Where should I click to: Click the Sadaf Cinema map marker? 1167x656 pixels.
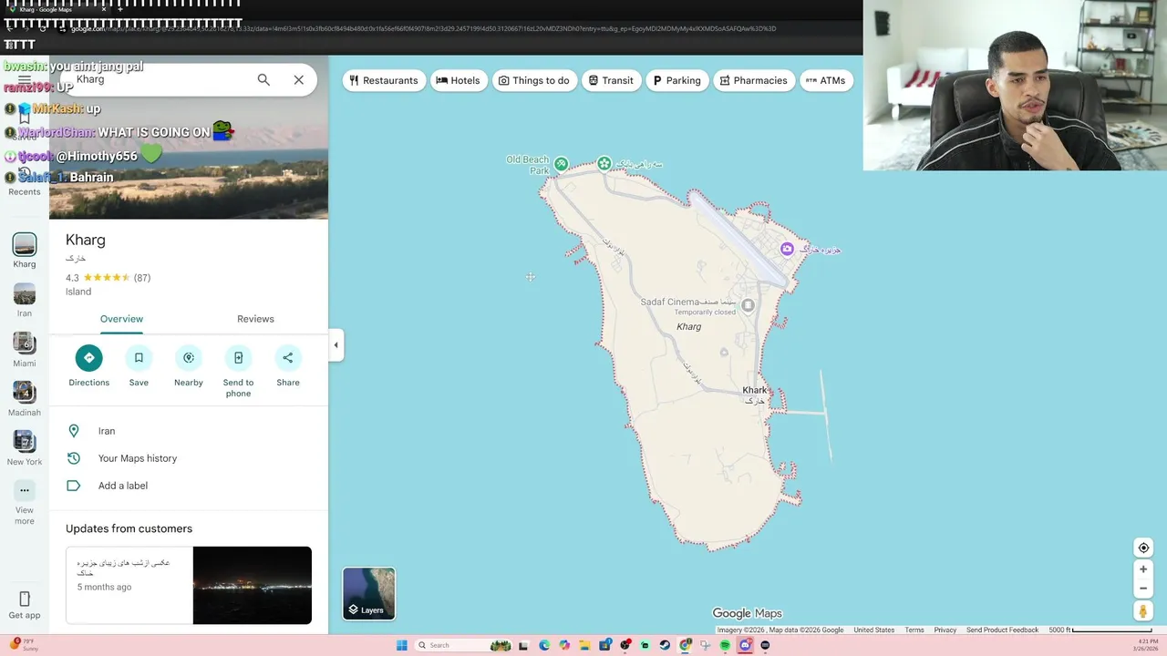tap(748, 305)
